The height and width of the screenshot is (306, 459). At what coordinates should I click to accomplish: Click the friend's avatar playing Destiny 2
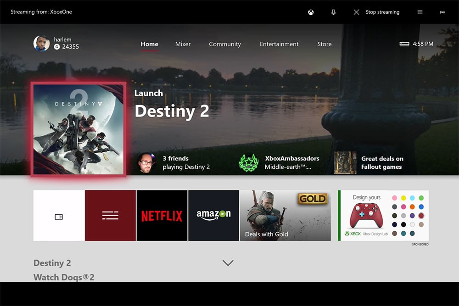[x=146, y=163]
